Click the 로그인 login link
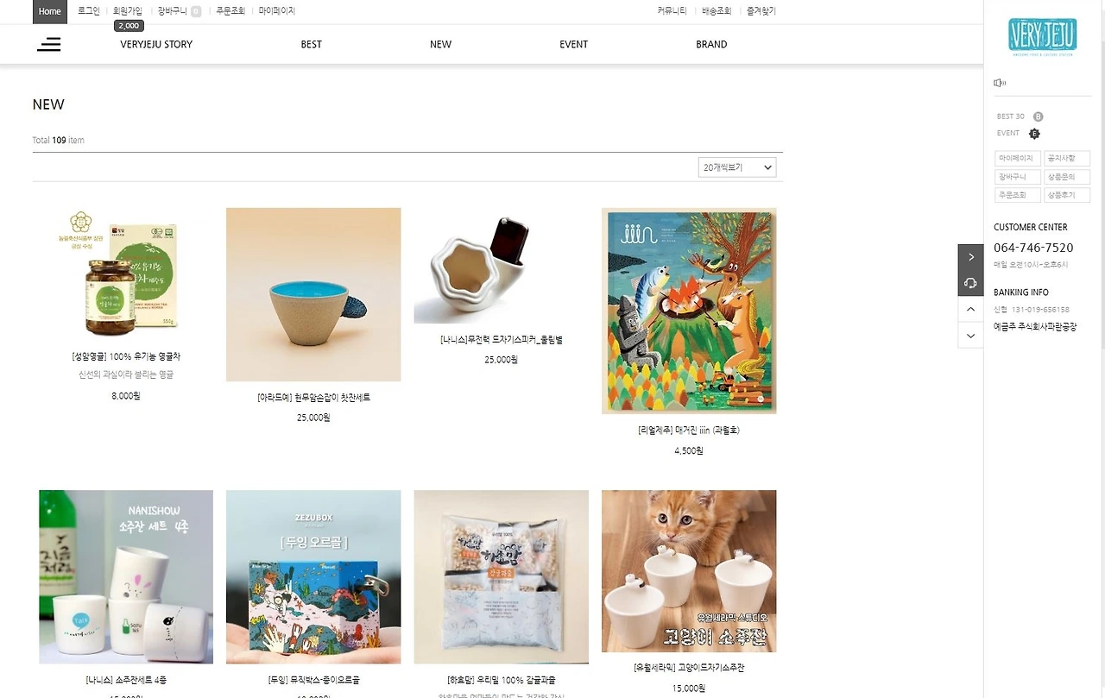This screenshot has width=1105, height=698. pyautogui.click(x=89, y=11)
